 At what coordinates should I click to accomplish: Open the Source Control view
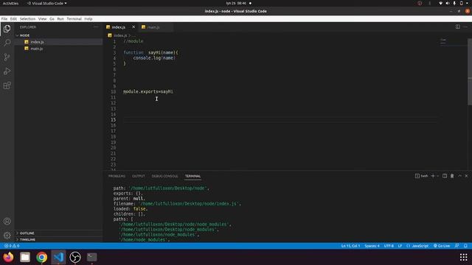click(7, 57)
